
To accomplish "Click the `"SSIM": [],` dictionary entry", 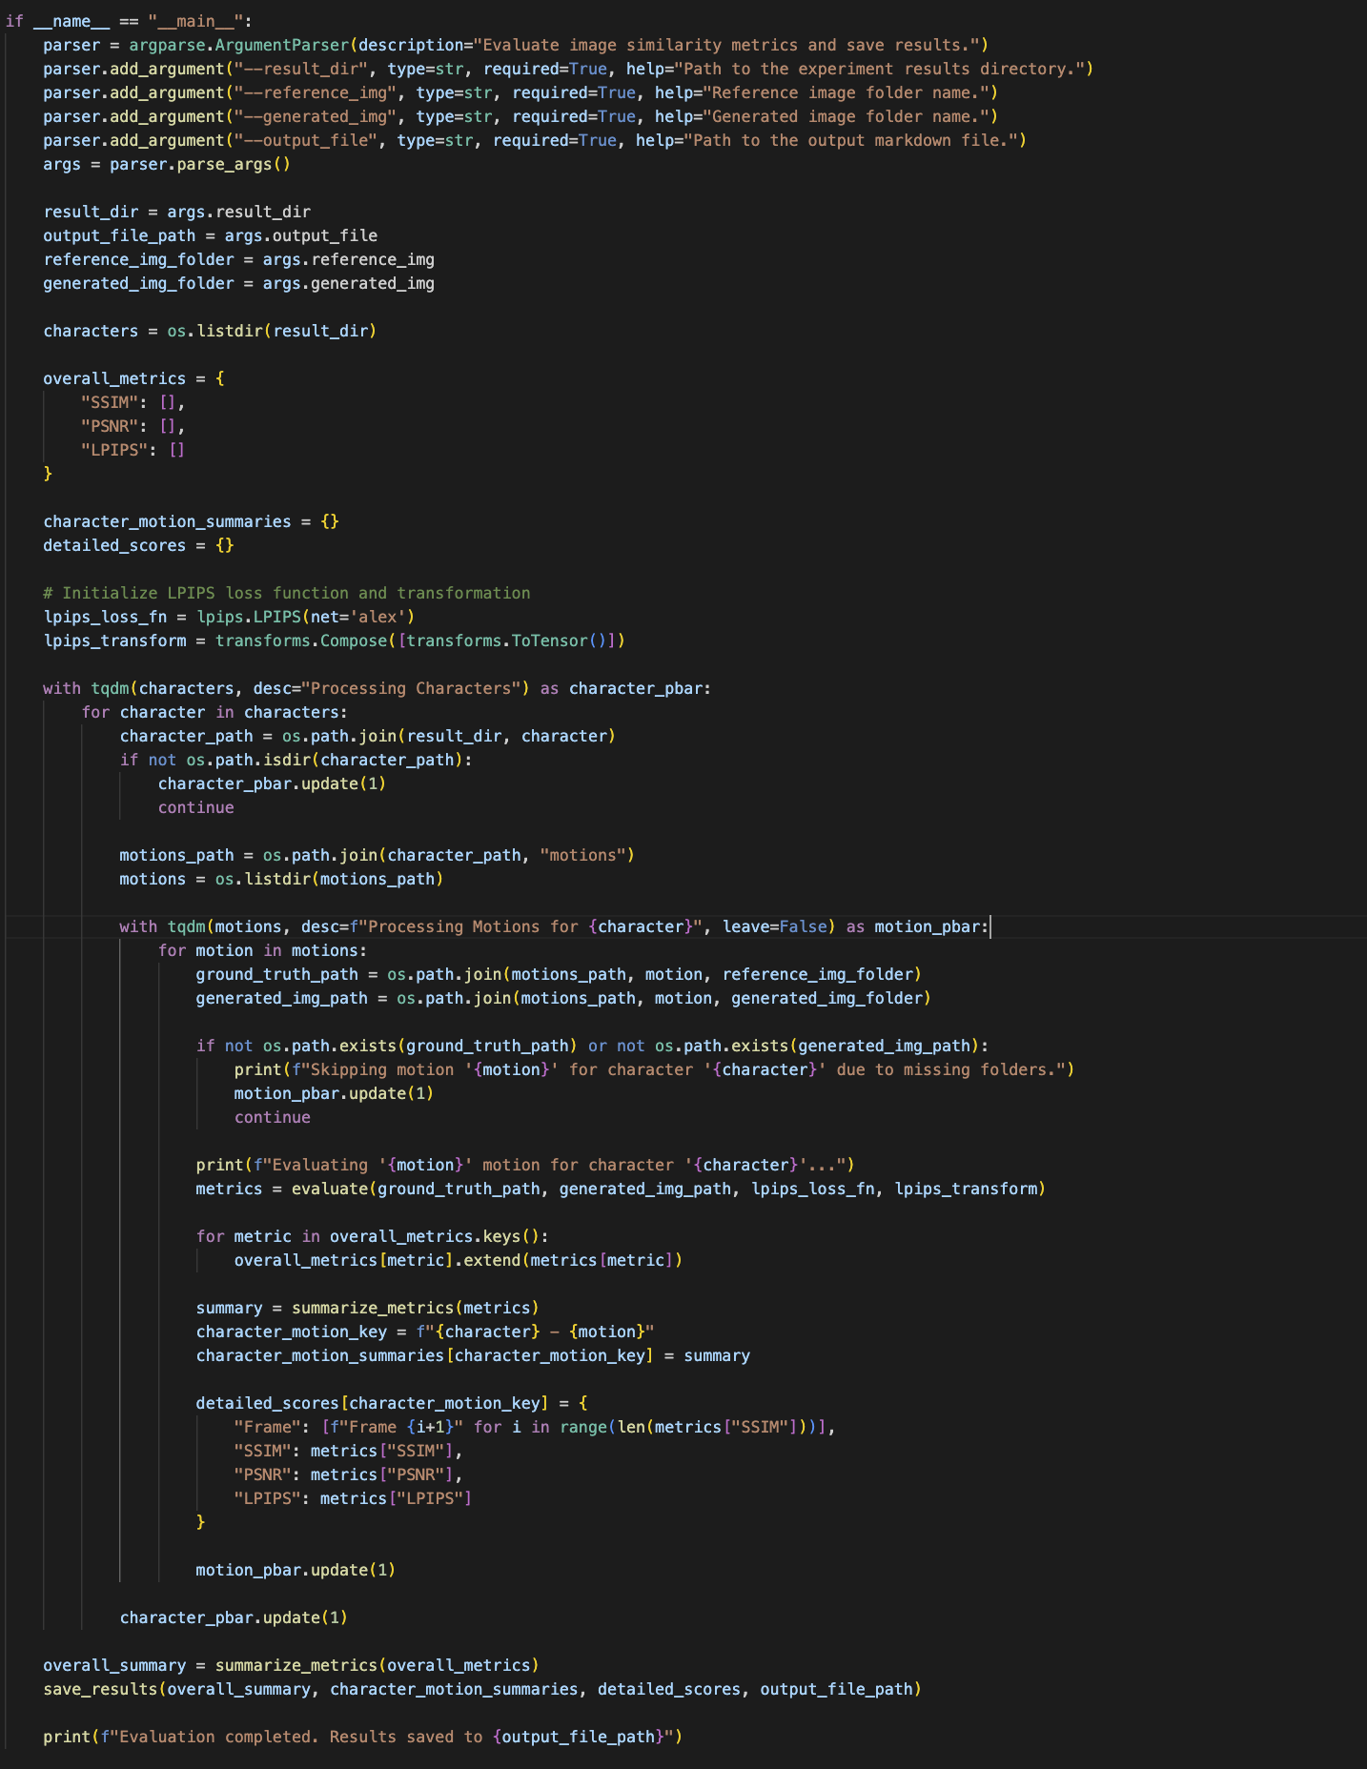I will (133, 402).
